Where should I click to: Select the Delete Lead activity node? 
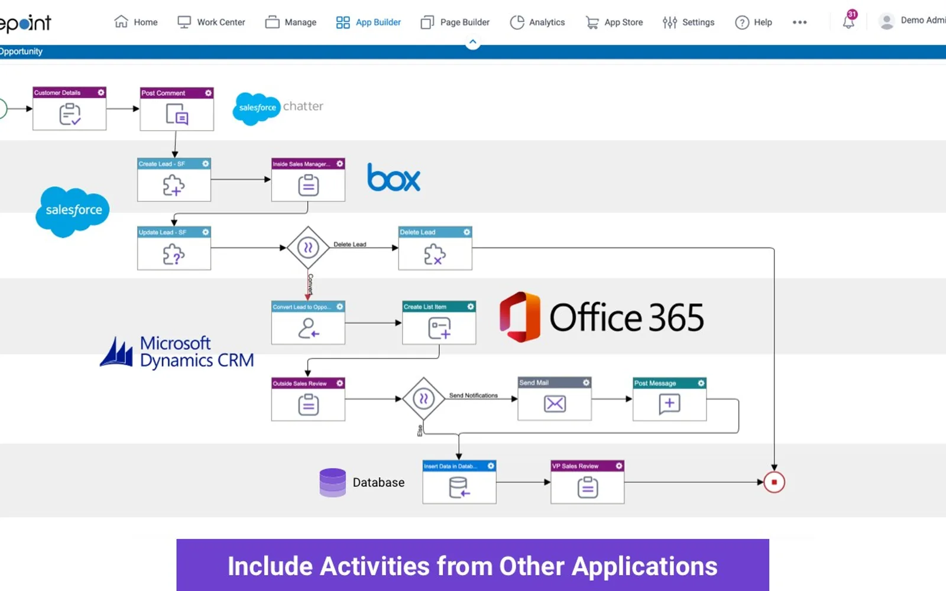point(435,249)
